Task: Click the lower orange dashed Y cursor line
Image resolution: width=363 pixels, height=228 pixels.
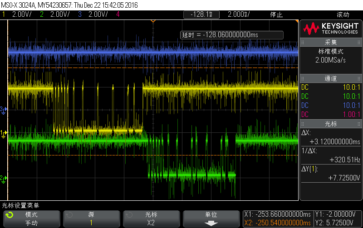Action: [x=153, y=155]
